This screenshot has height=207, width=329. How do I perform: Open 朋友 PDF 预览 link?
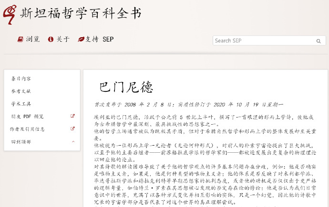click(27, 117)
